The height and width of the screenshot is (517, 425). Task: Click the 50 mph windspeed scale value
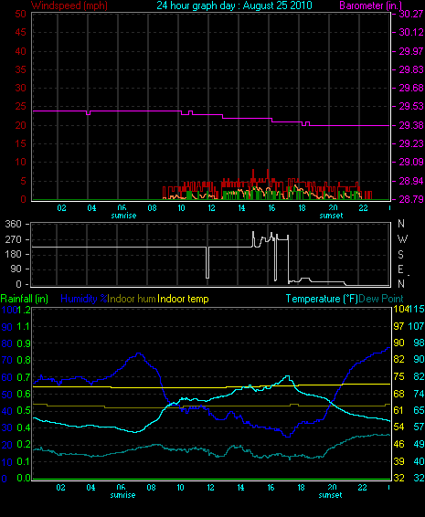click(20, 14)
